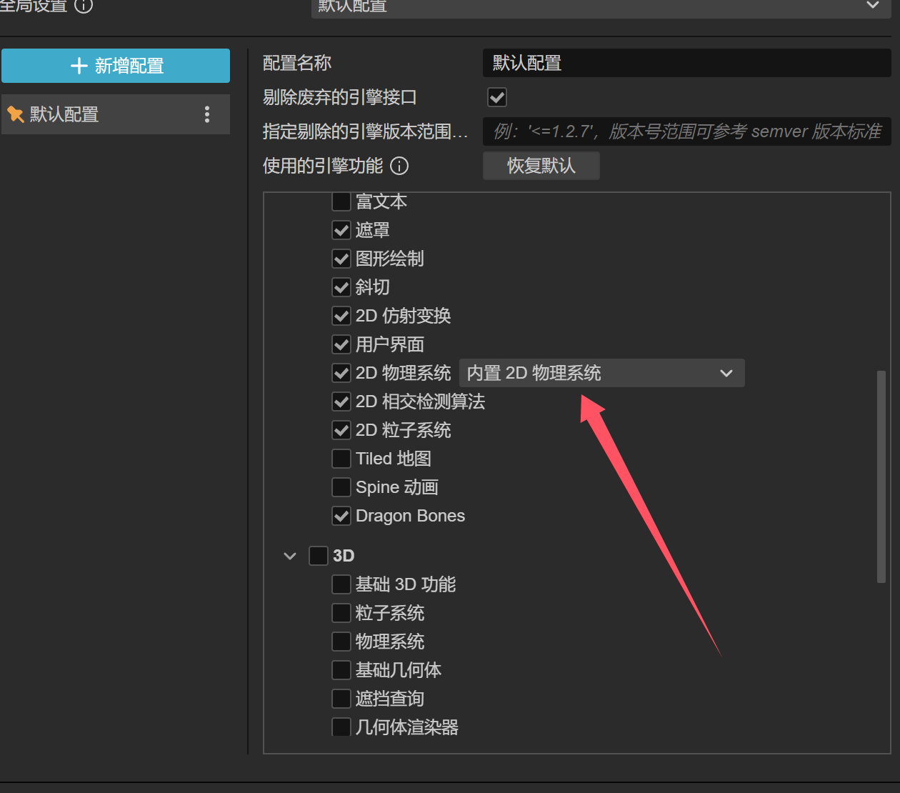Enable the 3D 物理系统 checkbox
900x793 pixels.
(x=341, y=642)
